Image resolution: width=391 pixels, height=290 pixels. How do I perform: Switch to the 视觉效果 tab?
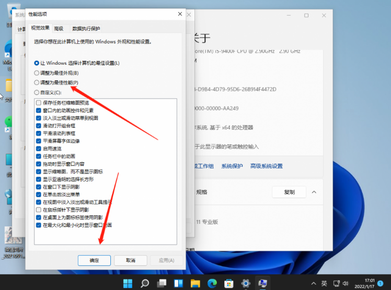point(40,28)
